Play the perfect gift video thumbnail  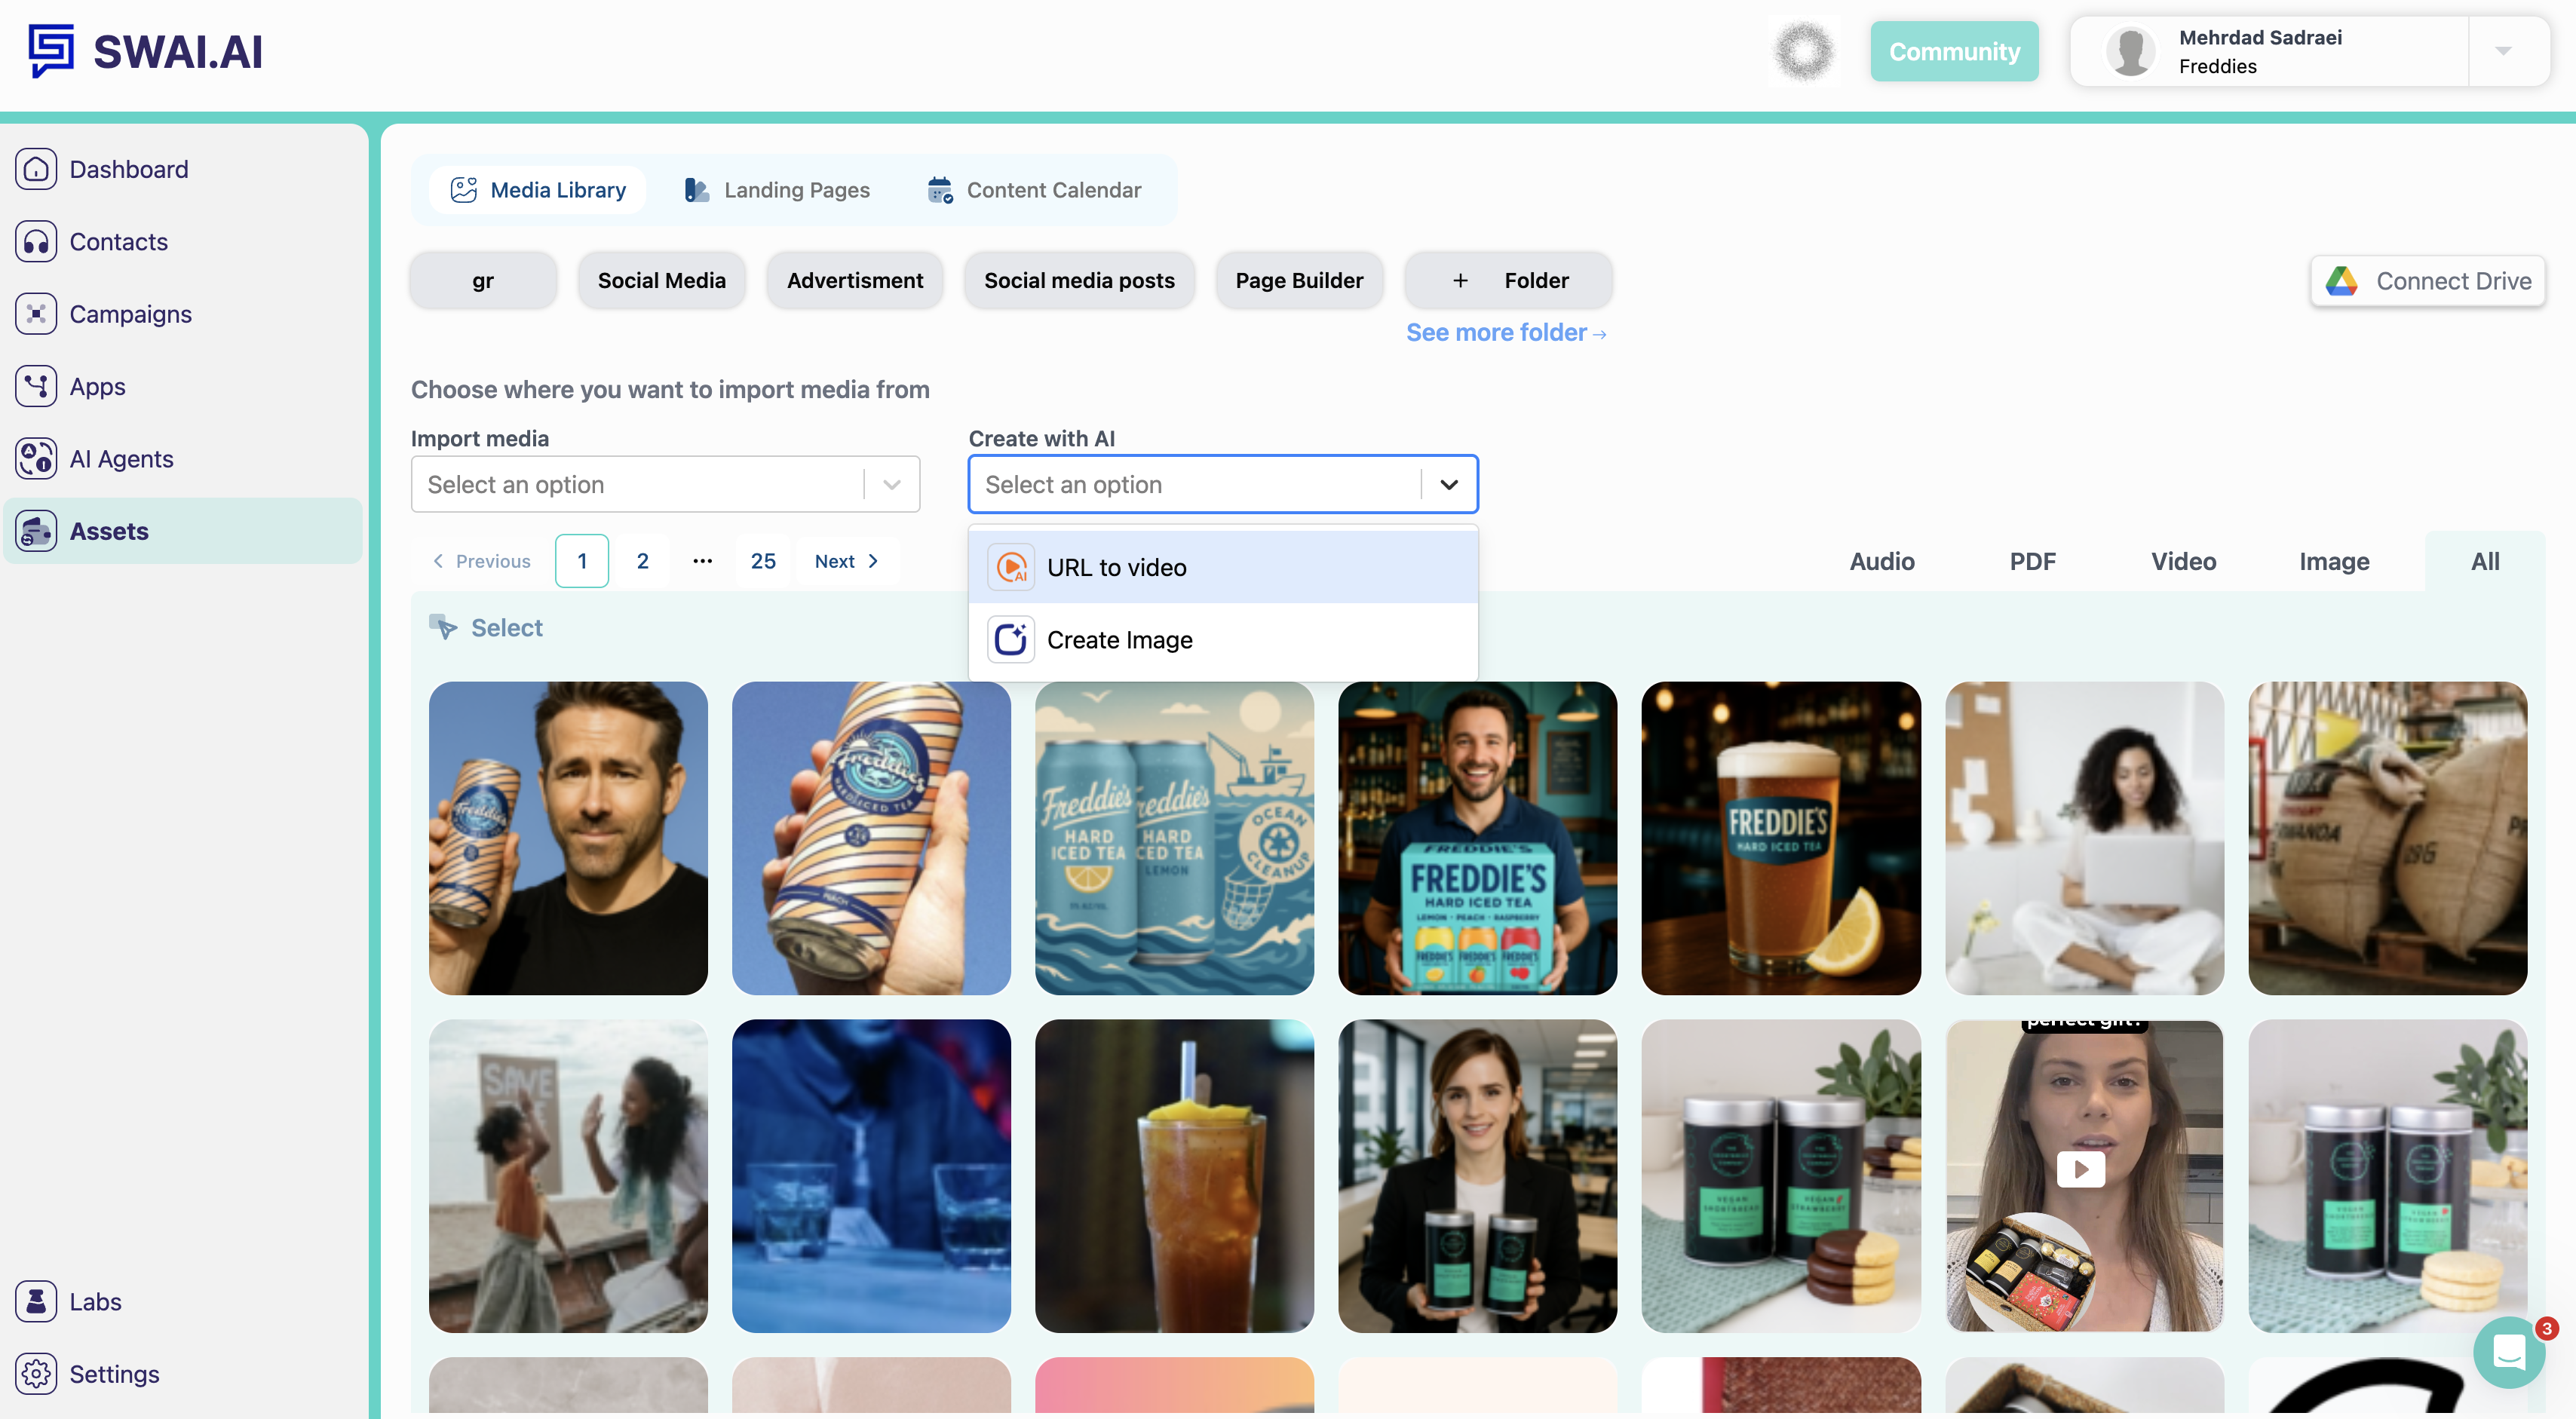point(2081,1169)
